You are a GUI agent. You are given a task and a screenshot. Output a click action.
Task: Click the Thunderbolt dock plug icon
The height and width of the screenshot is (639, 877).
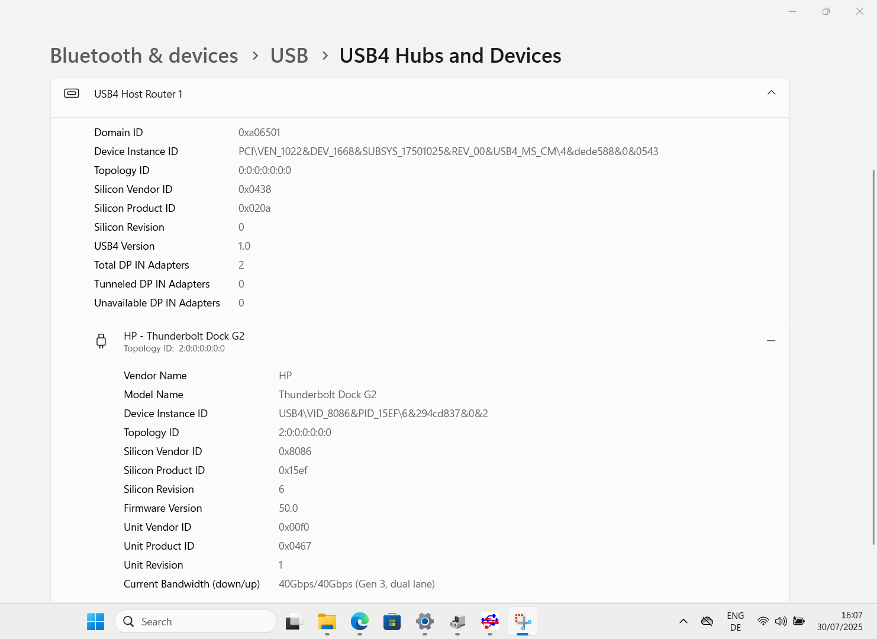[101, 341]
